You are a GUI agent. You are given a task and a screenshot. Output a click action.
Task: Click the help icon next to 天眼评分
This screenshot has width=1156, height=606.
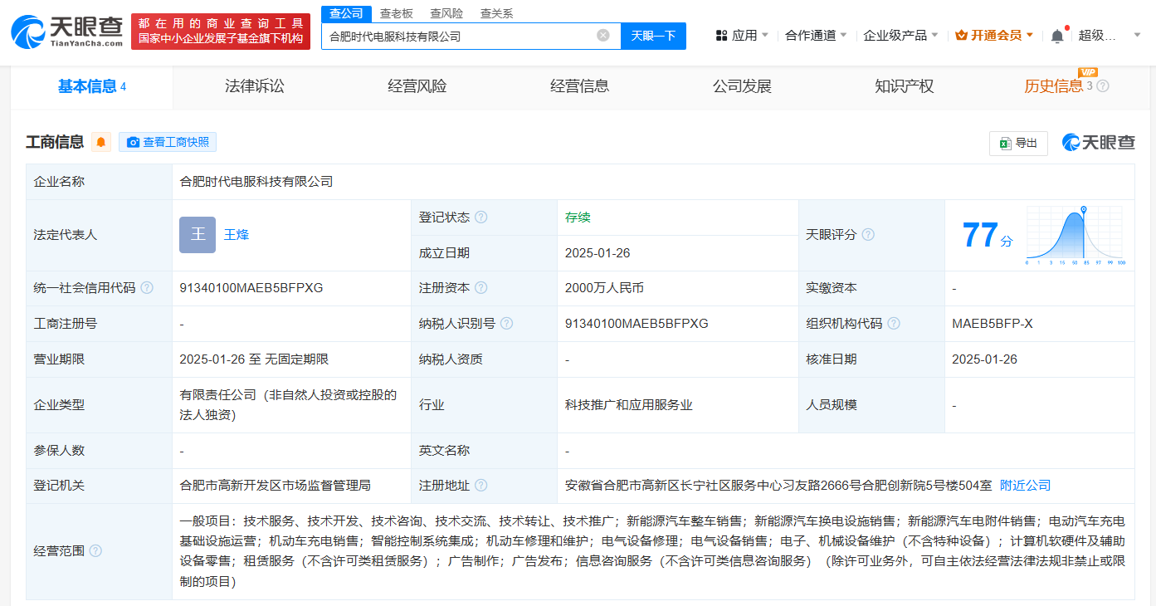pyautogui.click(x=868, y=235)
